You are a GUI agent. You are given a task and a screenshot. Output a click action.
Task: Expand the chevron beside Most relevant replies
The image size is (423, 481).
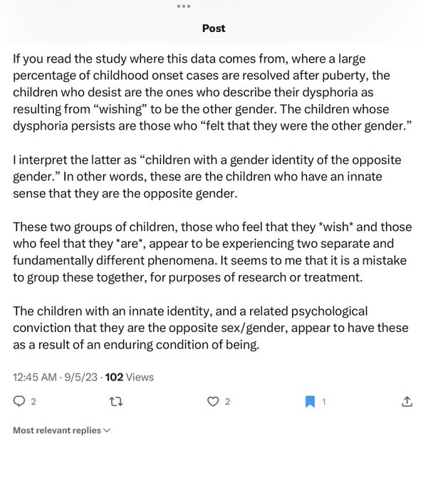(x=107, y=430)
